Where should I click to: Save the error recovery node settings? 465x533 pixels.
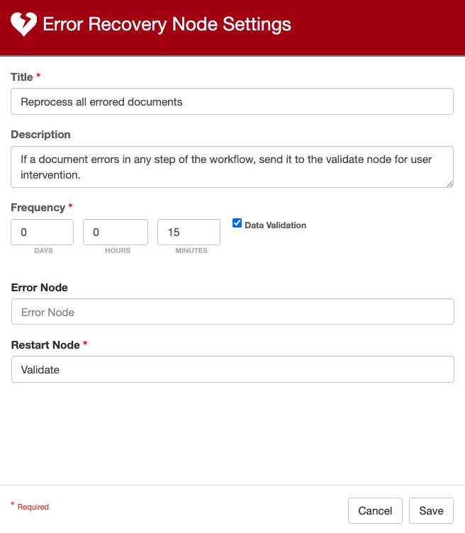click(x=431, y=510)
